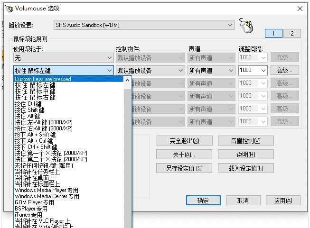
Task: Select 按下 Alt + Shift 键 option
Action: pyautogui.click(x=69, y=135)
